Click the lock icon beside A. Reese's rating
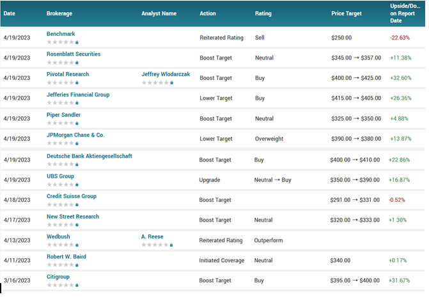This screenshot has width=429, height=299. (171, 245)
